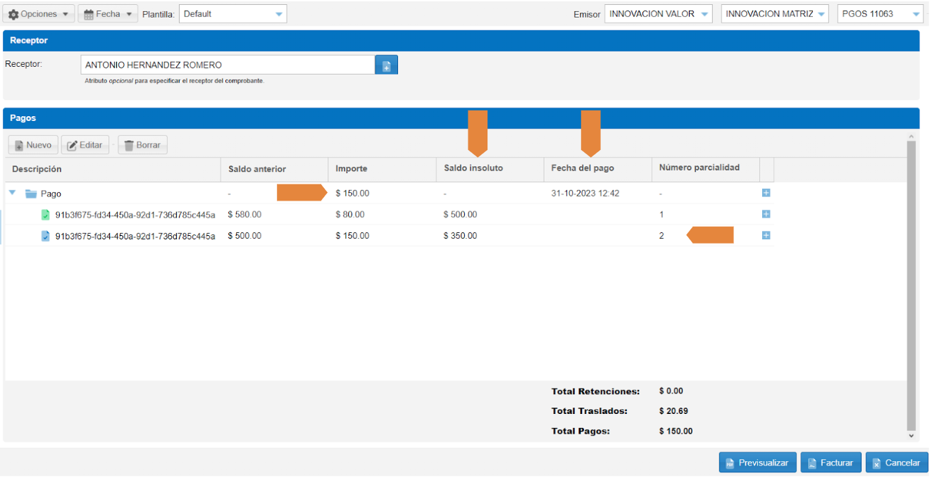Viewport: 932px width, 478px height.
Task: Click plus icon on parcialidad 2 row
Action: pyautogui.click(x=766, y=235)
